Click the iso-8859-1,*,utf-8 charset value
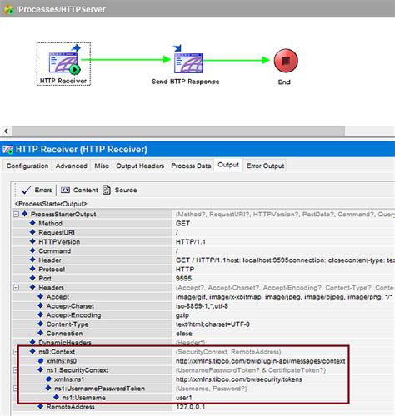 coord(202,306)
